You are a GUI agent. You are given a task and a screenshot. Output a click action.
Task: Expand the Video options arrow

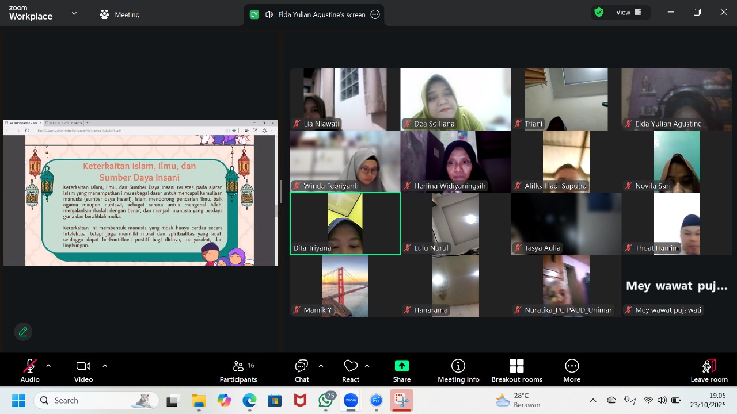click(x=105, y=366)
